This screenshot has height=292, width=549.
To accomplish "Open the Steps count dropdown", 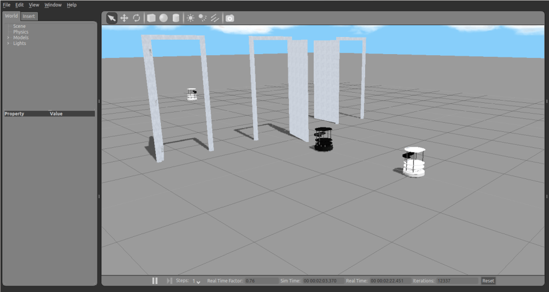I will click(197, 281).
